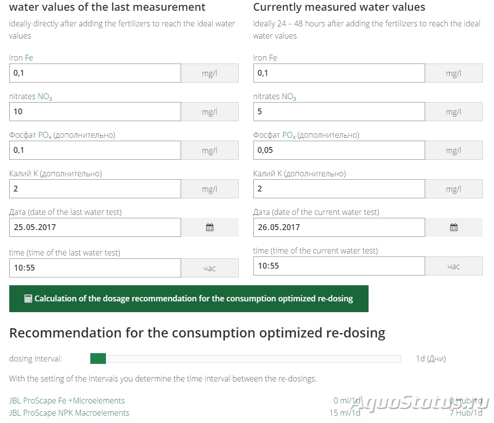
Task: Edit current iron Fe value field
Action: (339, 73)
